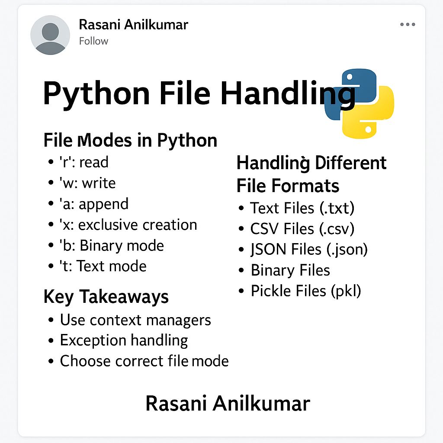Click the "JSON Files (.json)" item

(309, 250)
